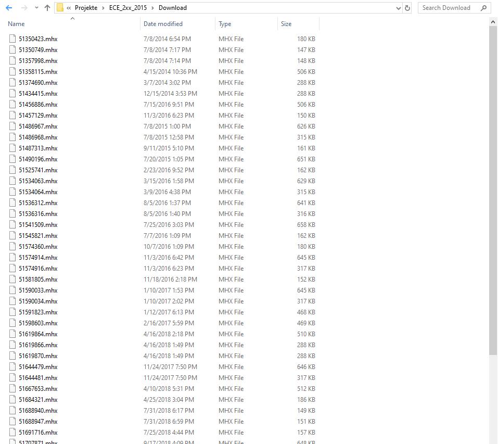The height and width of the screenshot is (444, 498).
Task: Sort by Size column header
Action: point(286,24)
